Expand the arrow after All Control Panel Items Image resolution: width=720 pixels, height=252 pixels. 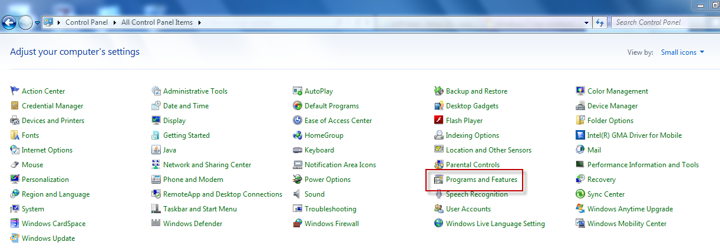[x=199, y=22]
